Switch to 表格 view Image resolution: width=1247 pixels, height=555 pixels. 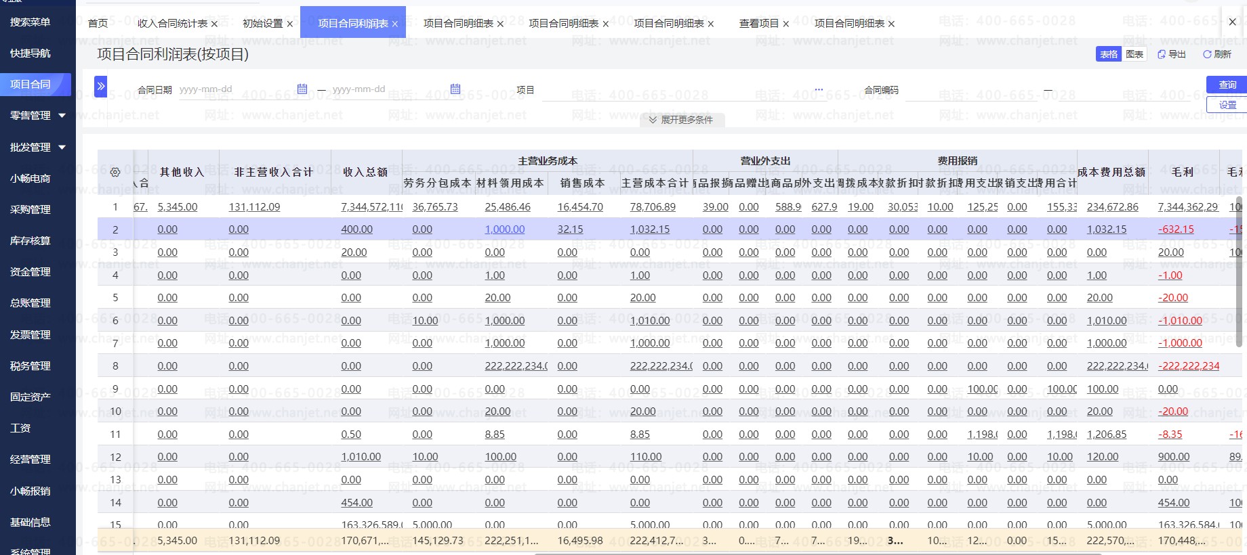click(x=1109, y=54)
